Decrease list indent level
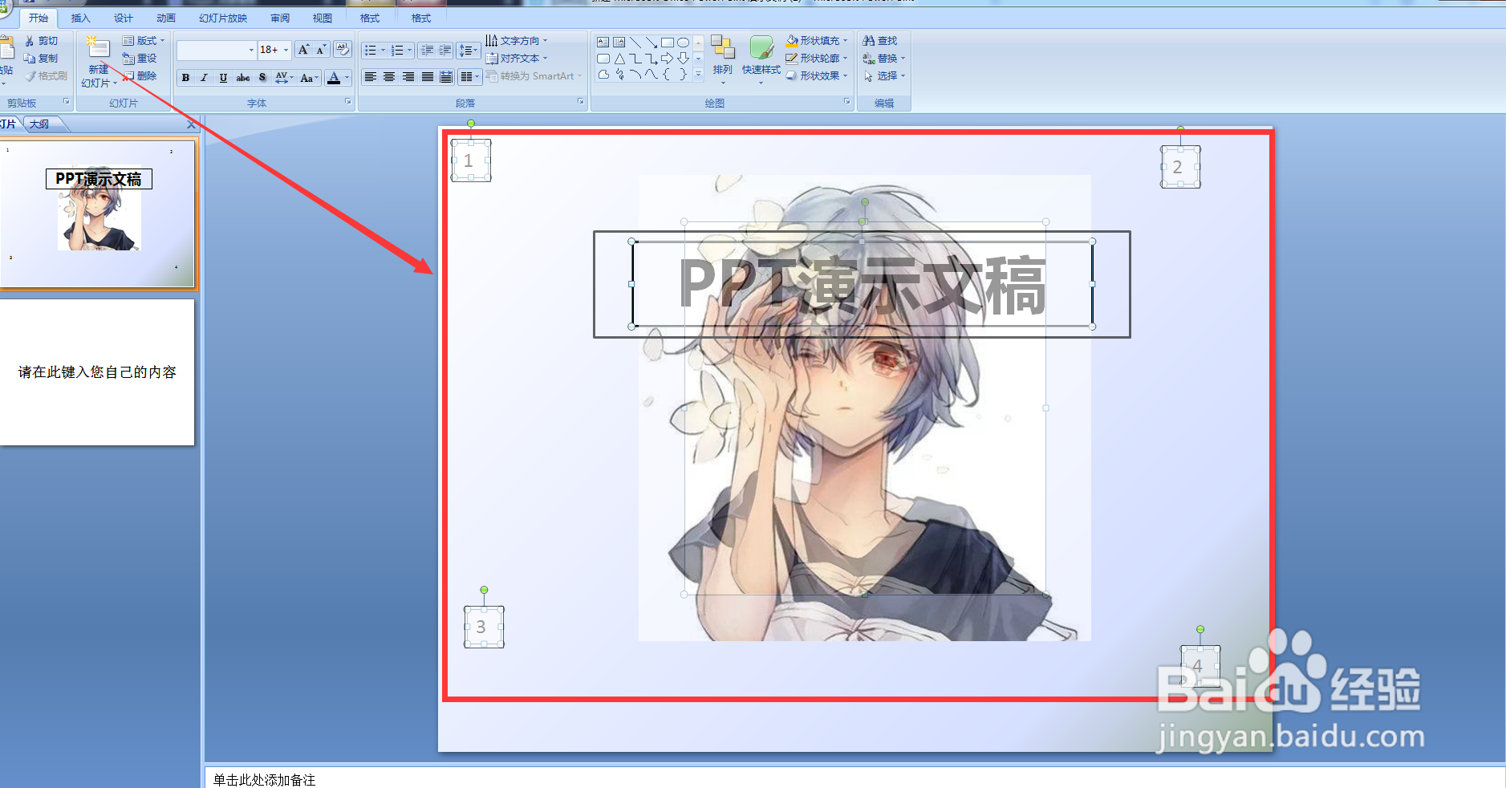 [x=427, y=51]
